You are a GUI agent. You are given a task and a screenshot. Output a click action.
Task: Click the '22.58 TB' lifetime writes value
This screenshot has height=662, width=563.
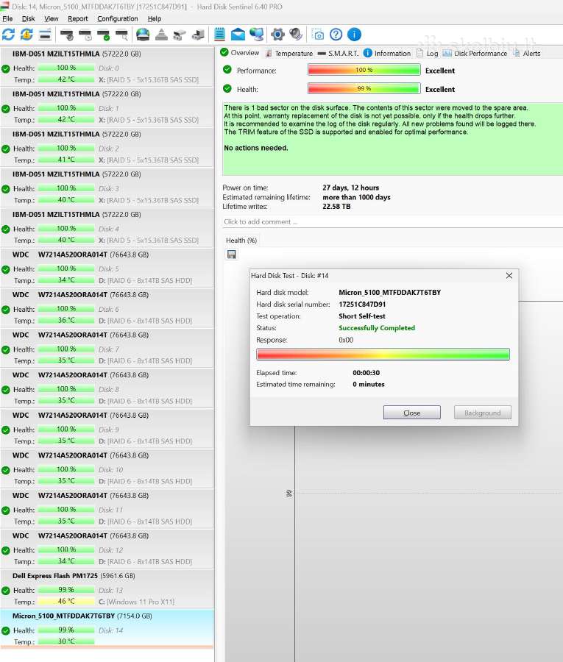[336, 207]
